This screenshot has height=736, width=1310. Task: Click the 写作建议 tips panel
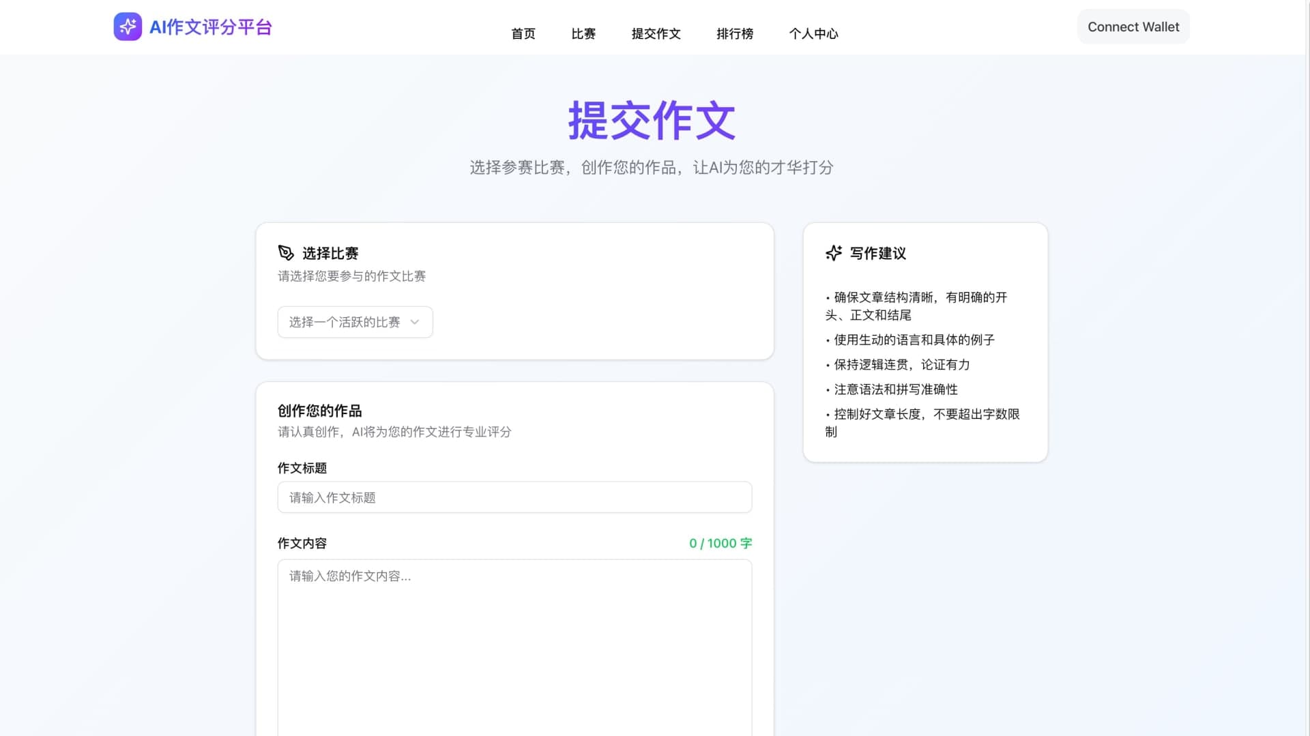(925, 341)
